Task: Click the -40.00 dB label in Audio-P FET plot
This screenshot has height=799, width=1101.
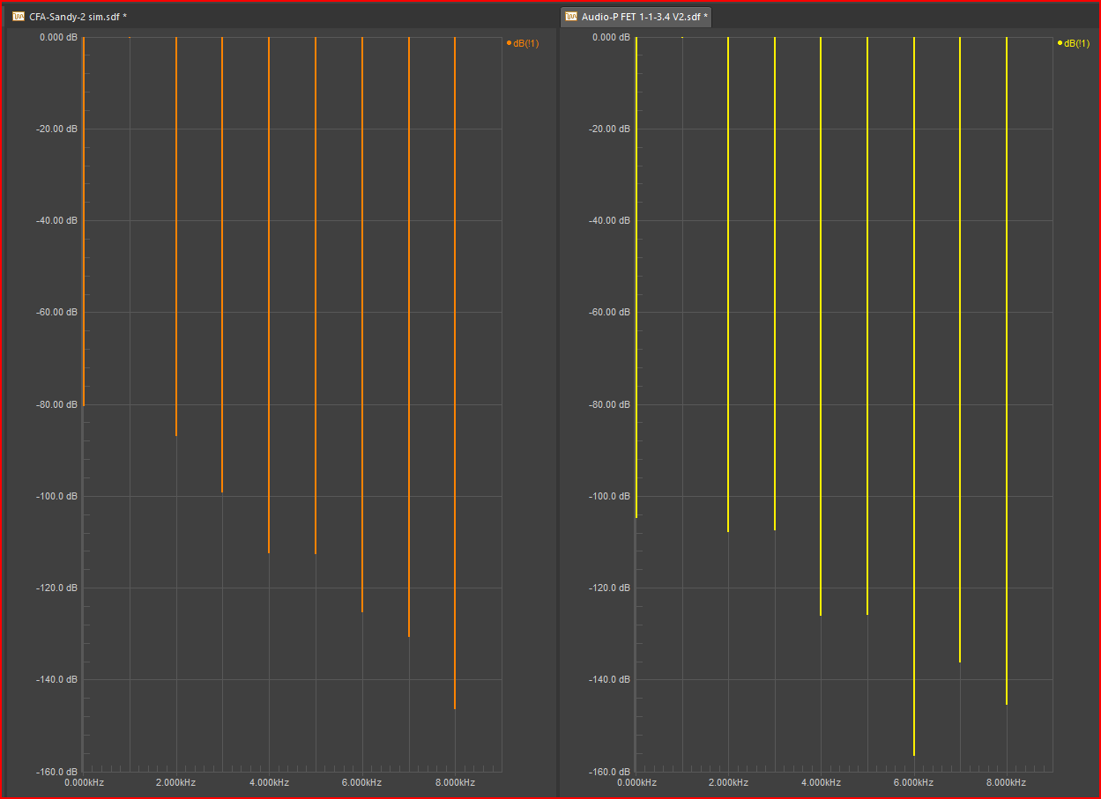Action: (608, 220)
